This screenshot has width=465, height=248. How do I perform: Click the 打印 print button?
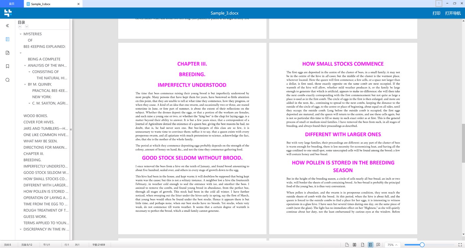tap(437, 13)
